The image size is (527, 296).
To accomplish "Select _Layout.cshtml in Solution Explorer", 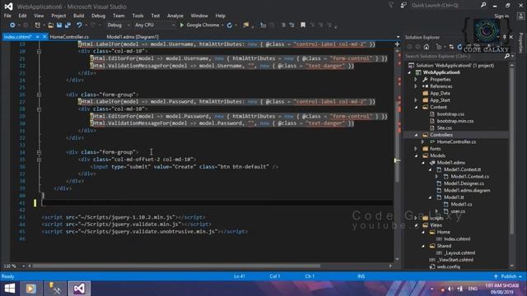I will coord(459,253).
